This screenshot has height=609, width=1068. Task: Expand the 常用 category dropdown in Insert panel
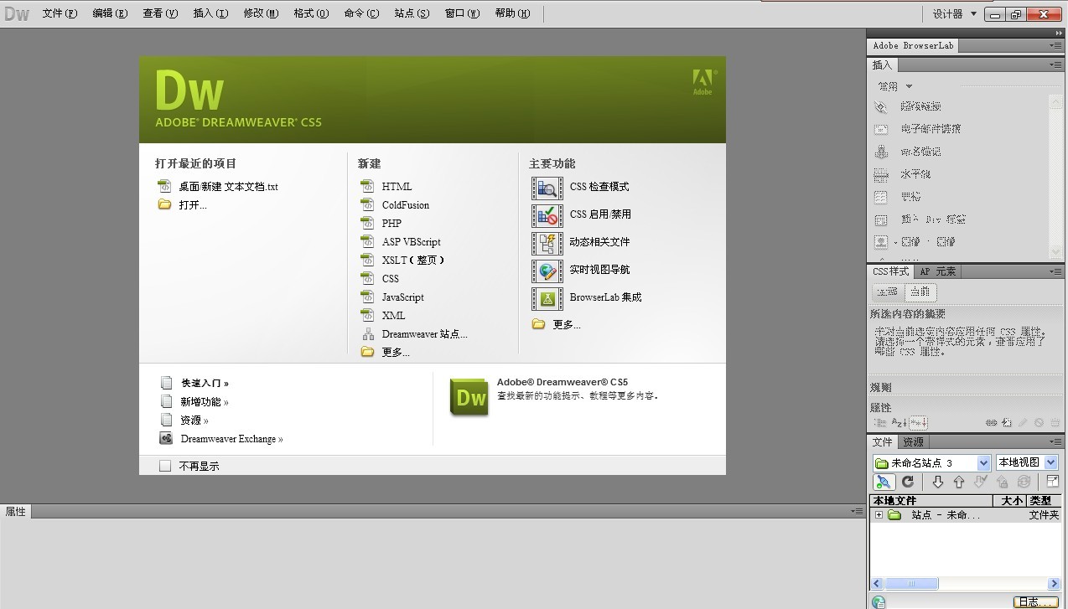(x=894, y=85)
